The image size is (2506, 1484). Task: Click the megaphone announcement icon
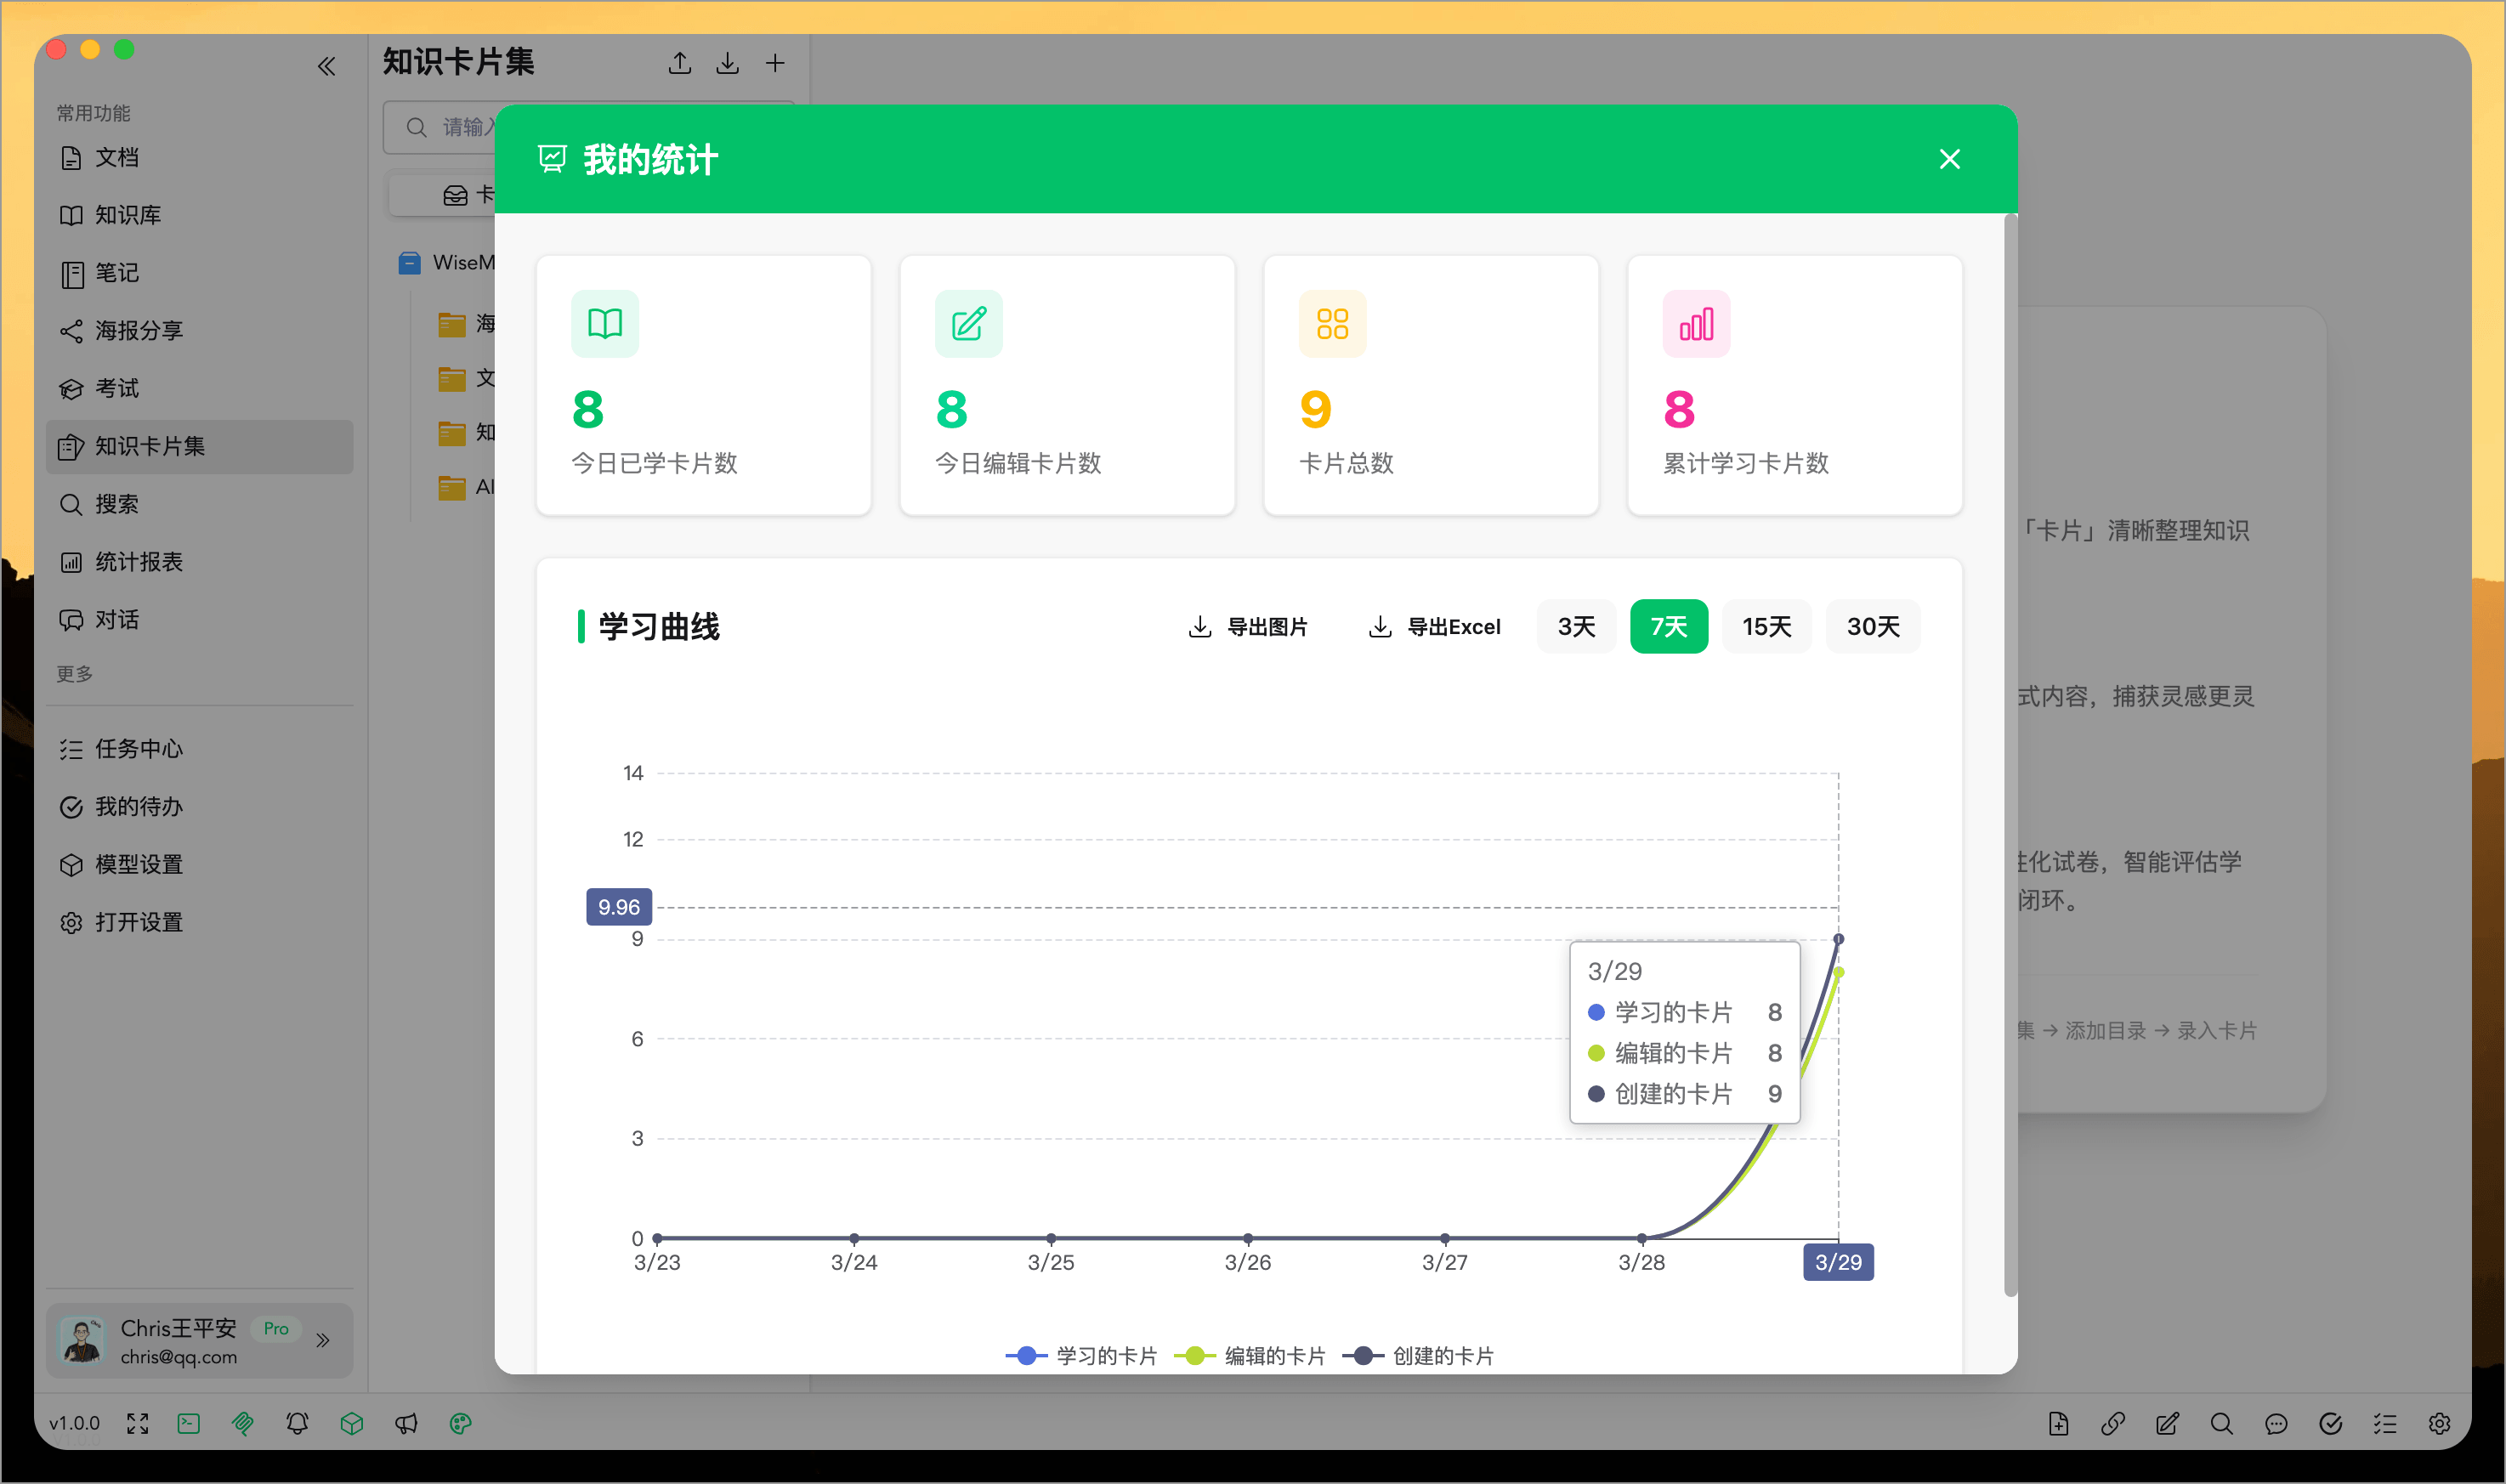pyautogui.click(x=406, y=1423)
